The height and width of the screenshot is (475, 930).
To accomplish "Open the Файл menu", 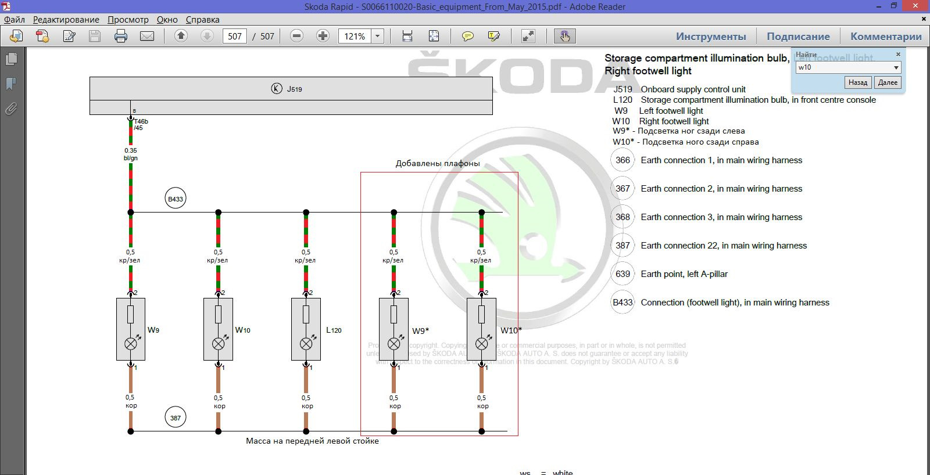I will click(15, 19).
